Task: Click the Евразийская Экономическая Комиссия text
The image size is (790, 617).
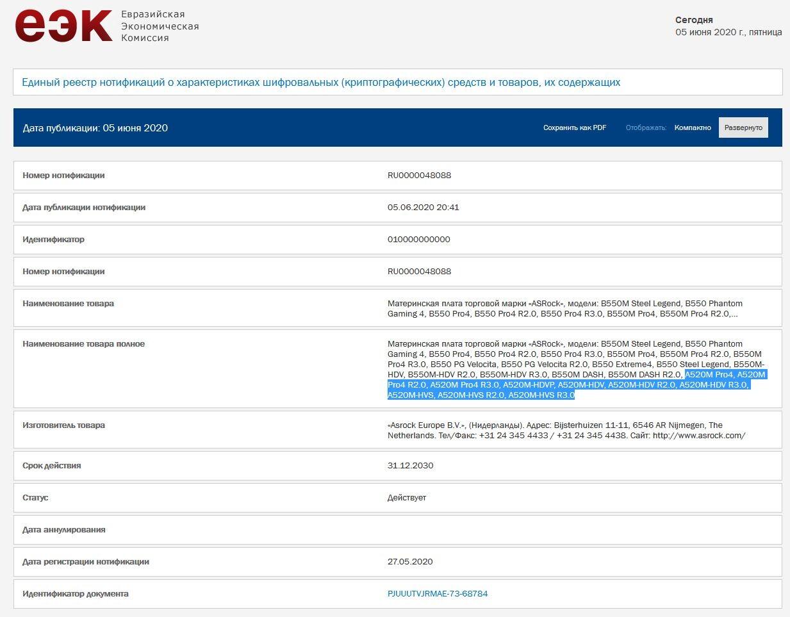Action: [x=160, y=26]
